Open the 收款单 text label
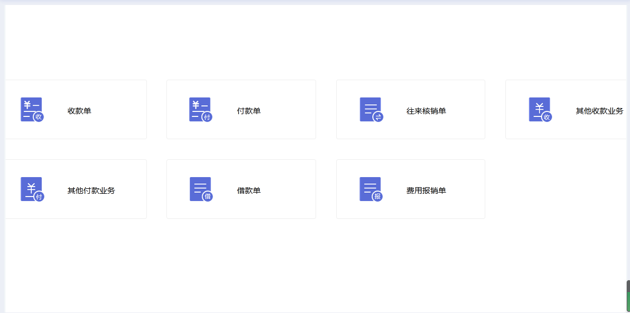Image resolution: width=630 pixels, height=313 pixels. (79, 111)
